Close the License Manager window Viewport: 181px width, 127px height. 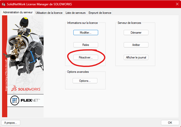pyautogui.click(x=177, y=4)
